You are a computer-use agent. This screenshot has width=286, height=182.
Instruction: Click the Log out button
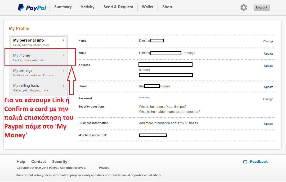tap(262, 7)
